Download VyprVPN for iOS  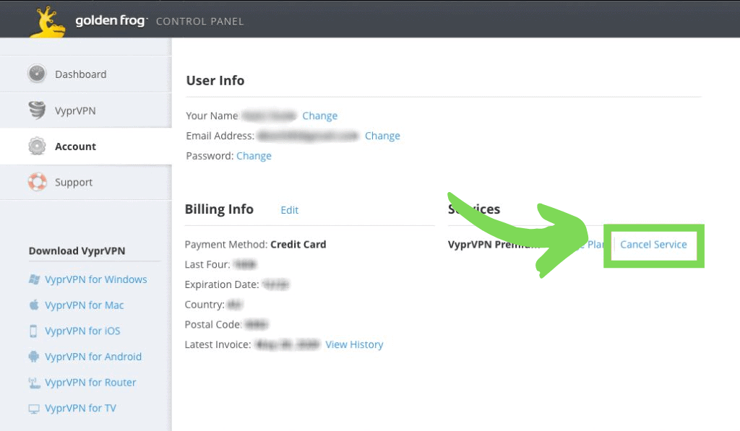pos(82,331)
